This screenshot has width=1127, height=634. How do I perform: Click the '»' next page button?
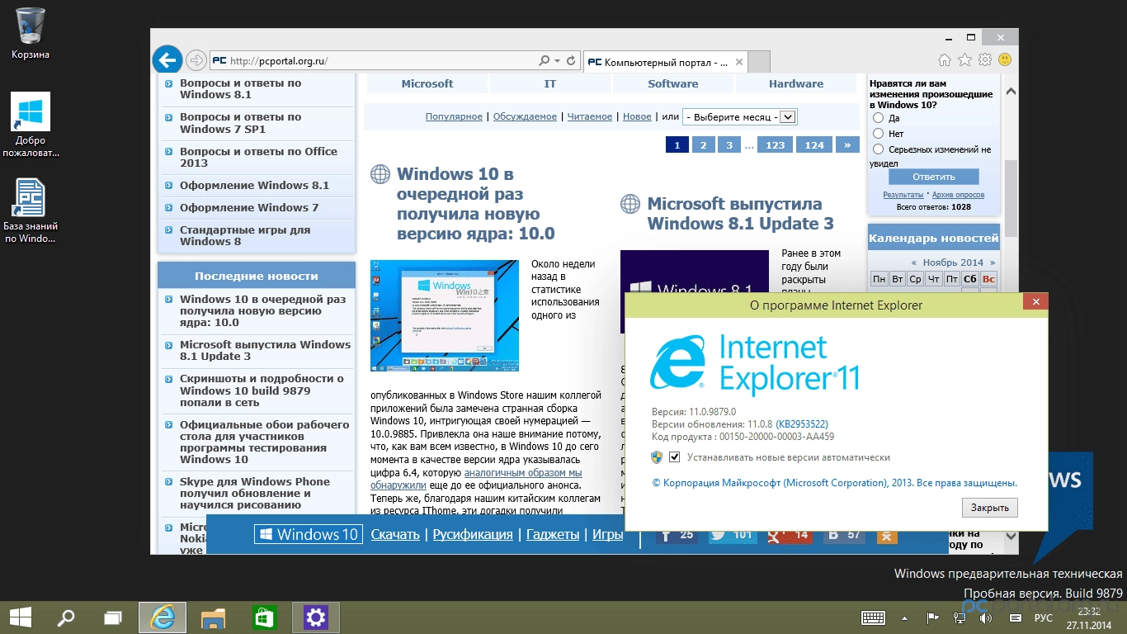click(x=847, y=144)
